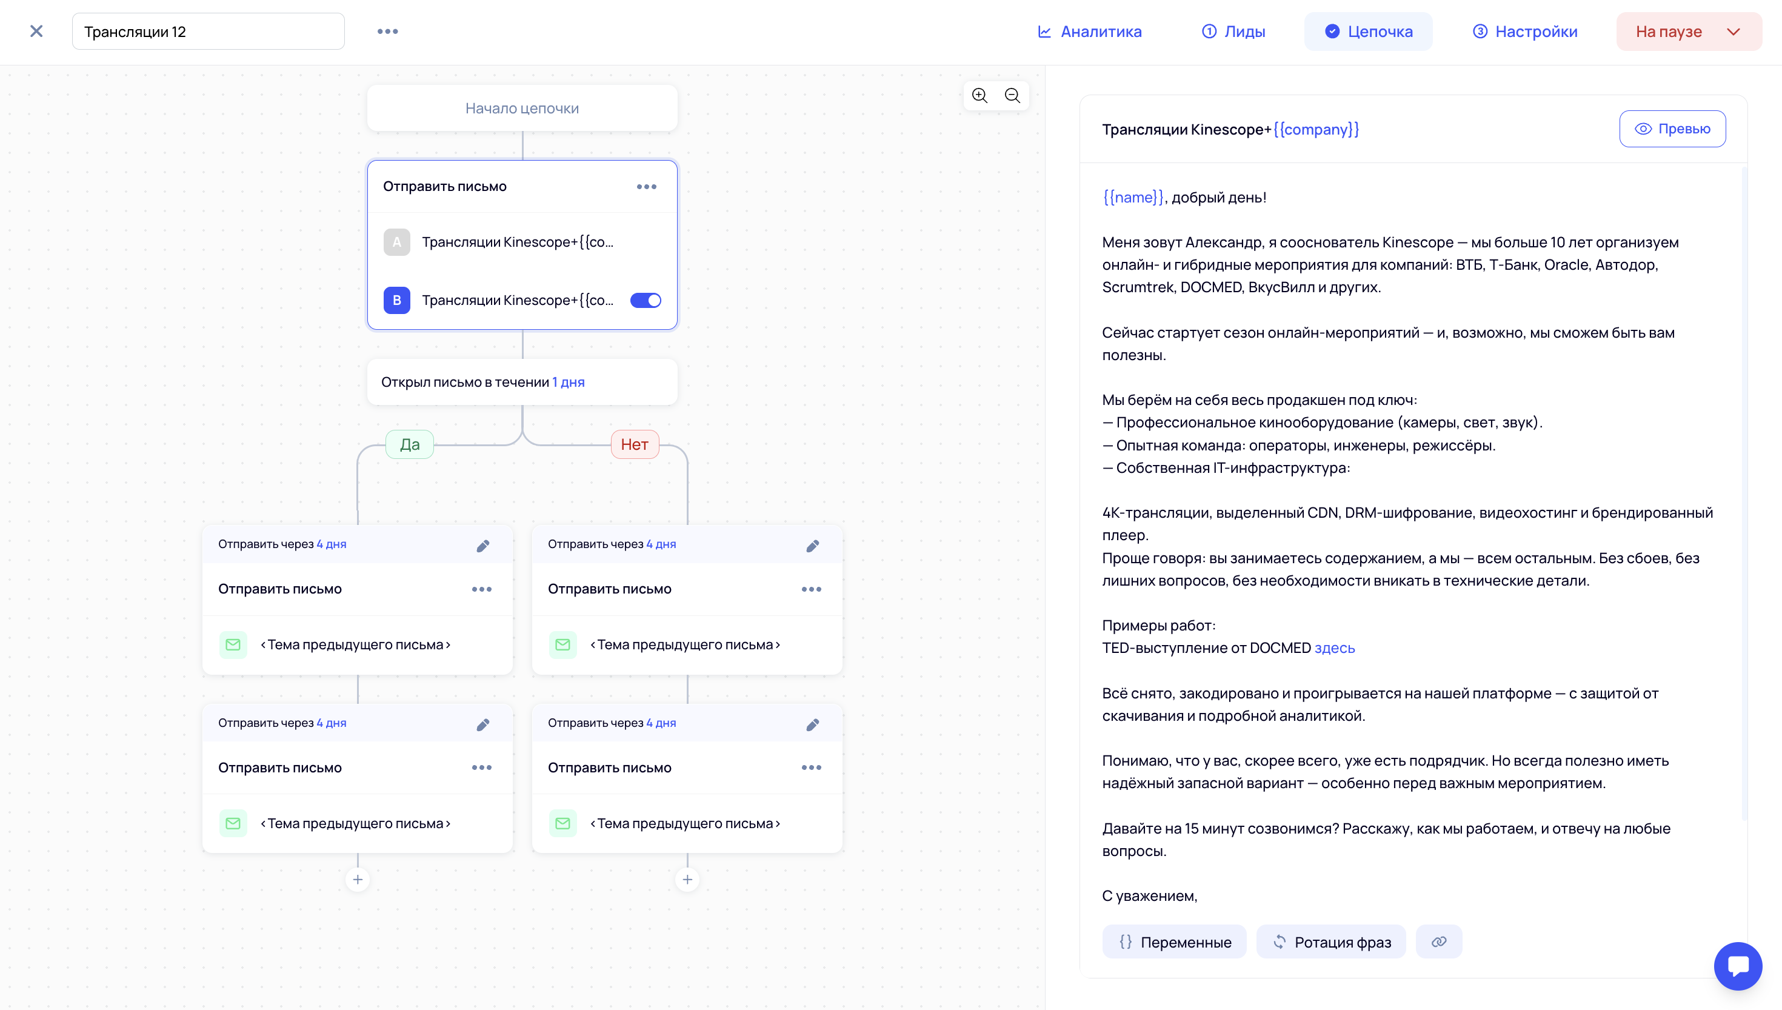Zoom out of the chain canvas

pyautogui.click(x=1012, y=96)
